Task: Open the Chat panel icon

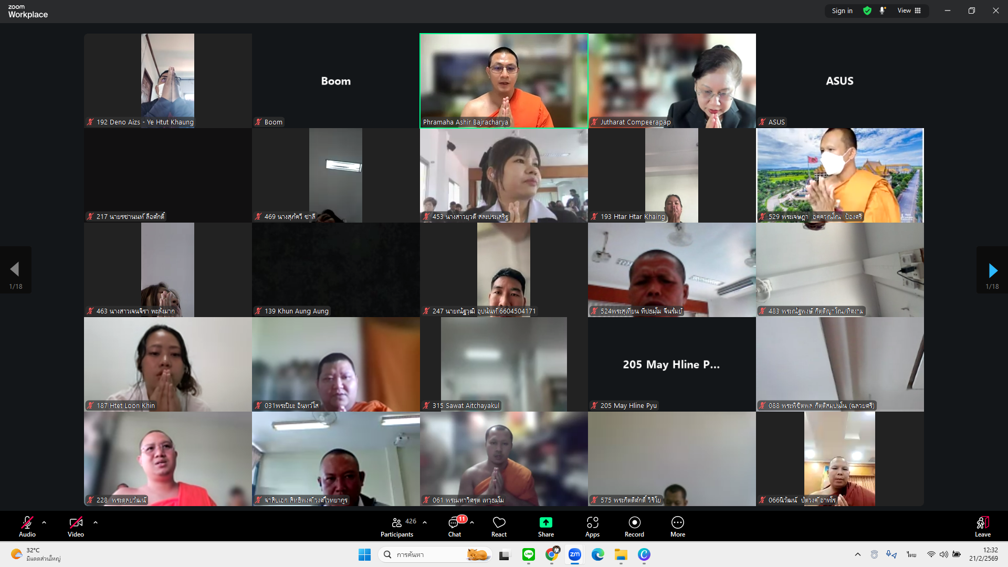Action: [x=454, y=523]
